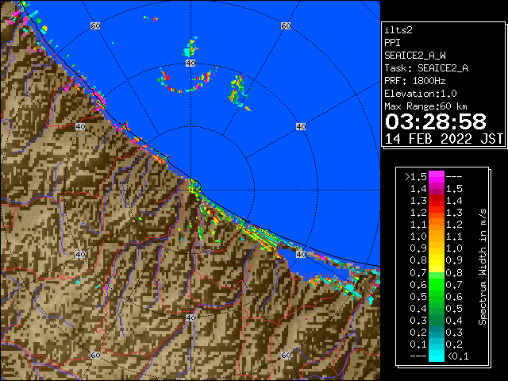This screenshot has width=508, height=381.
Task: Click the 'ilts2' radar site name
Action: click(x=398, y=30)
